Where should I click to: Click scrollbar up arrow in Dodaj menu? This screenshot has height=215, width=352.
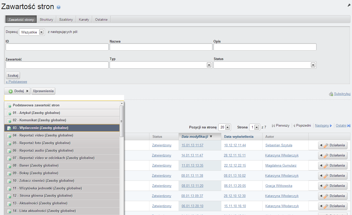[x=122, y=103]
